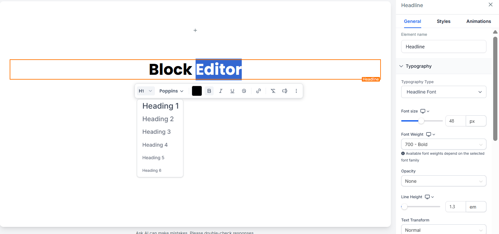This screenshot has height=234, width=499.
Task: Open the three-dot more options menu
Action: (x=296, y=91)
